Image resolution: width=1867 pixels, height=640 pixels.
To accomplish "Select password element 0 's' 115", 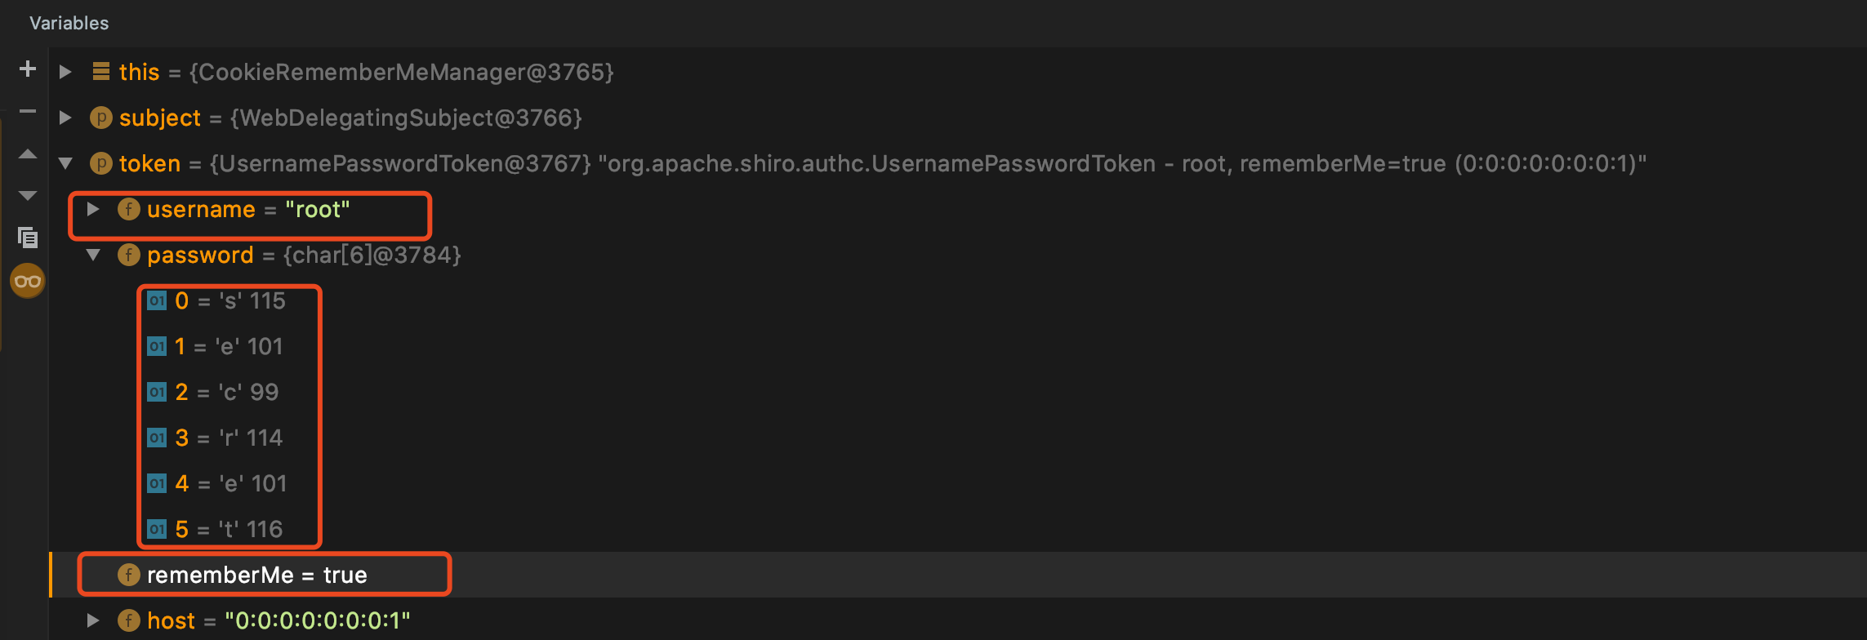I will (216, 300).
